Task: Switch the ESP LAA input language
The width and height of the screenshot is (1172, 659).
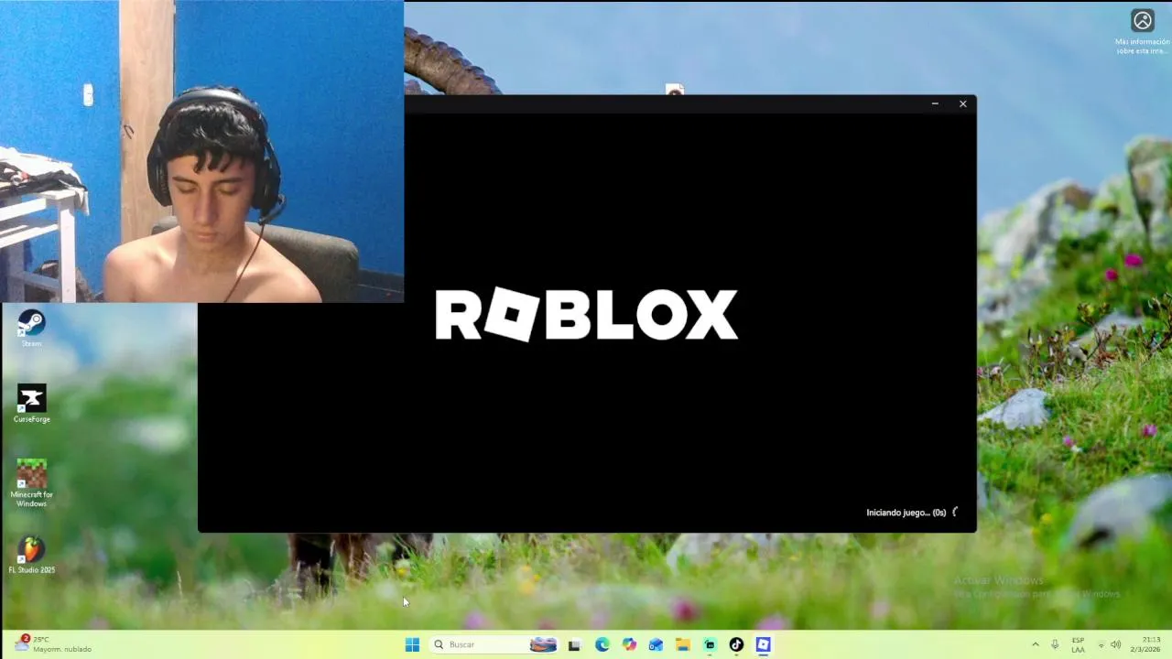Action: click(1079, 644)
